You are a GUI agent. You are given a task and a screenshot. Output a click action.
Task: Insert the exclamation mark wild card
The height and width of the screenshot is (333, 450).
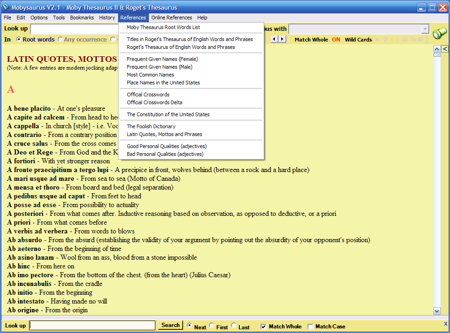pyautogui.click(x=426, y=40)
